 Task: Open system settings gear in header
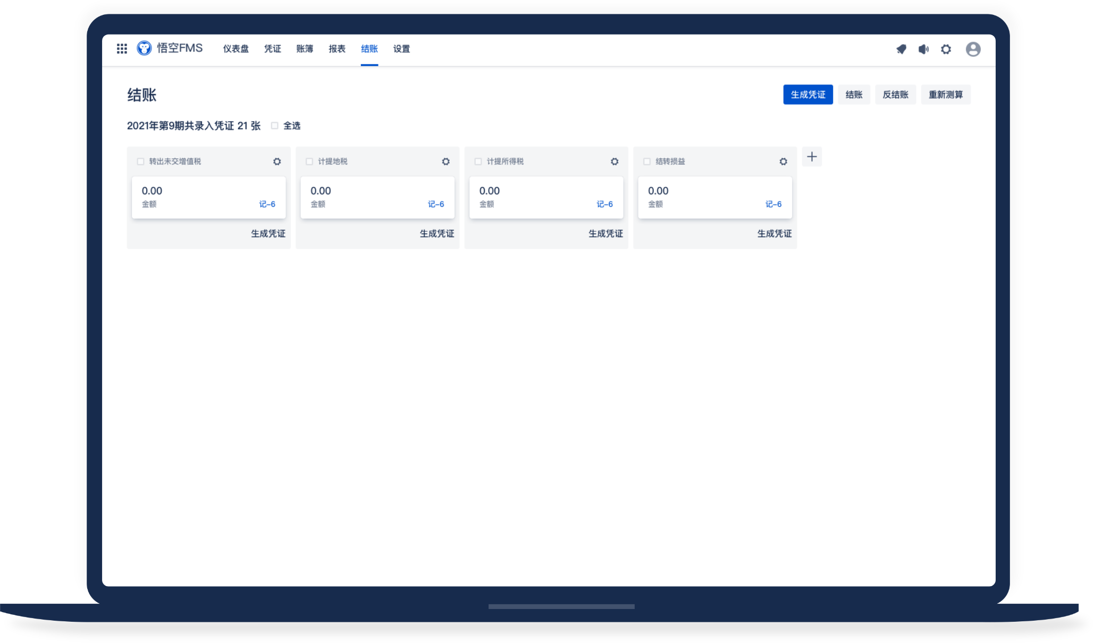pos(946,49)
